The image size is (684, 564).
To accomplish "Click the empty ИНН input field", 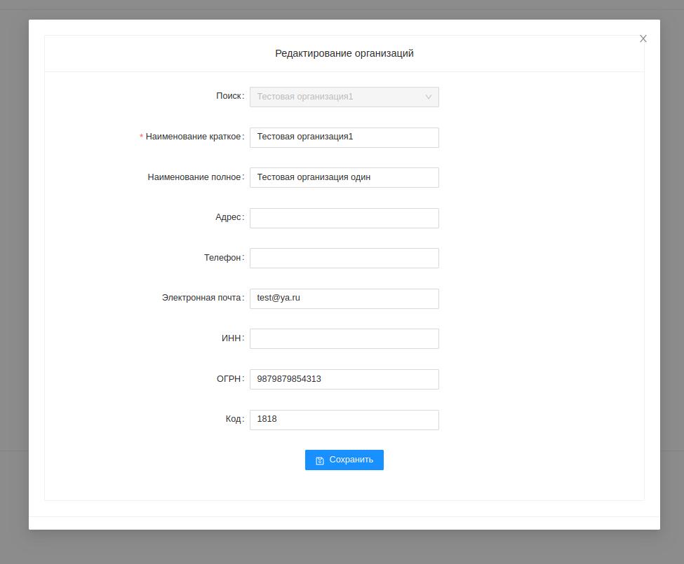I will tap(344, 338).
